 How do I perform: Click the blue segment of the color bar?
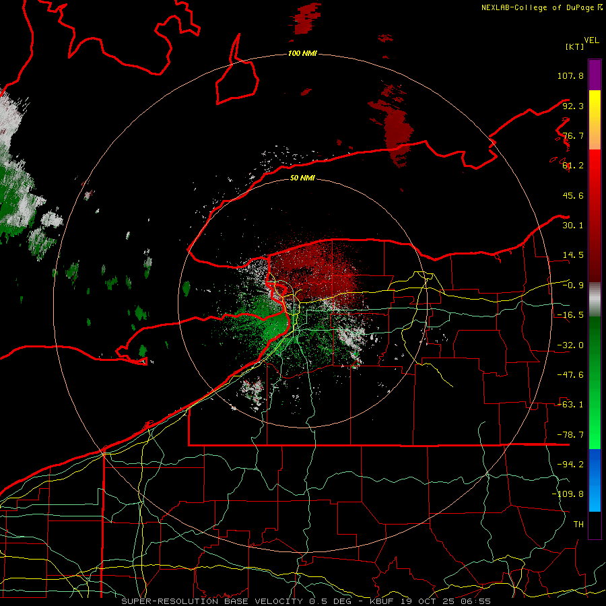coord(595,480)
